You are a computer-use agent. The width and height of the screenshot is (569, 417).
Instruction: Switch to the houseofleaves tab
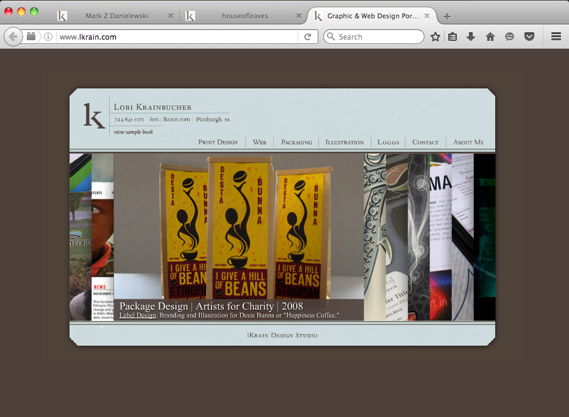point(245,16)
